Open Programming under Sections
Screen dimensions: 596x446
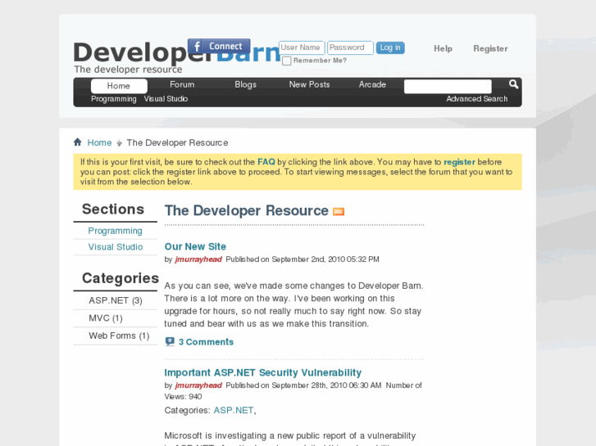pyautogui.click(x=115, y=231)
